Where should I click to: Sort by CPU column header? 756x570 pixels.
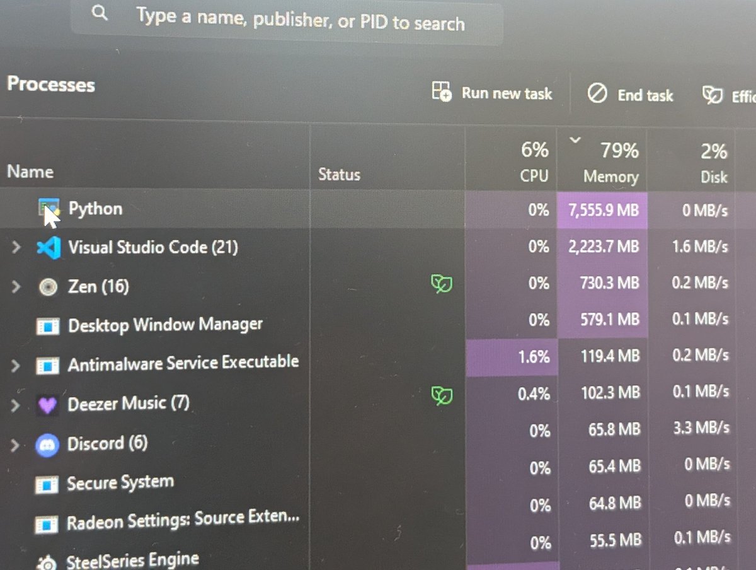tap(534, 163)
